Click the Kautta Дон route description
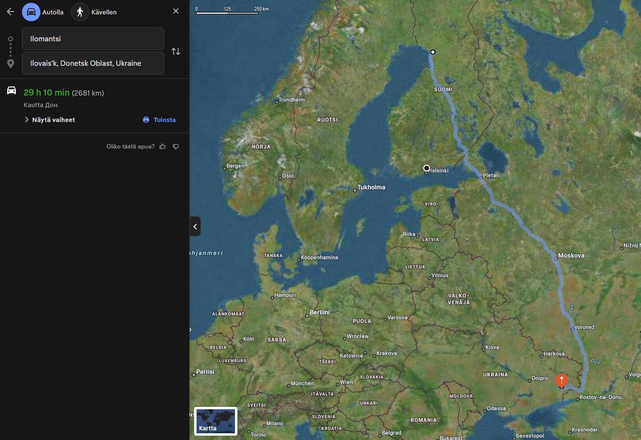The image size is (641, 440). click(40, 105)
